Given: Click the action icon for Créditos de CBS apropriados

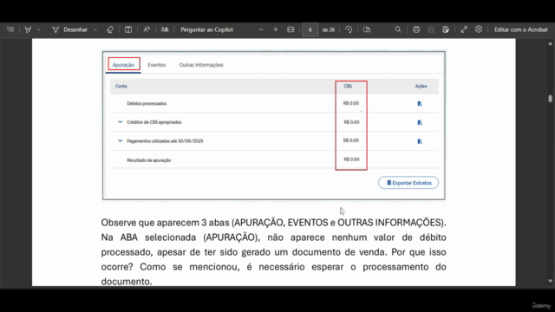Looking at the screenshot, I should (x=420, y=122).
